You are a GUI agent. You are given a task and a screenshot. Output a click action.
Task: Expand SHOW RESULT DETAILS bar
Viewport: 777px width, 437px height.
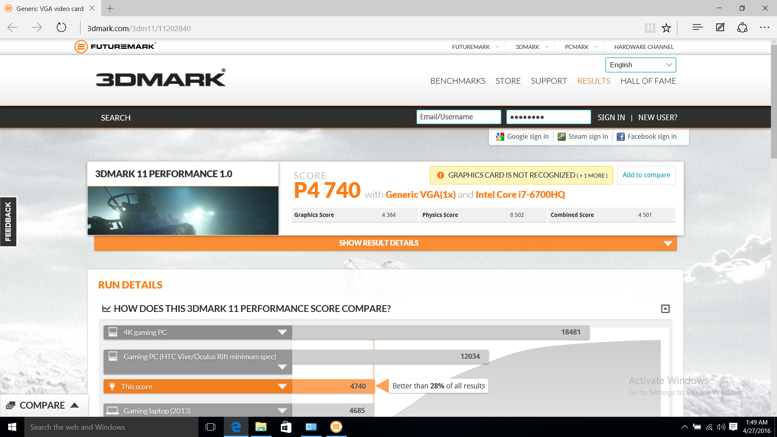pos(385,243)
